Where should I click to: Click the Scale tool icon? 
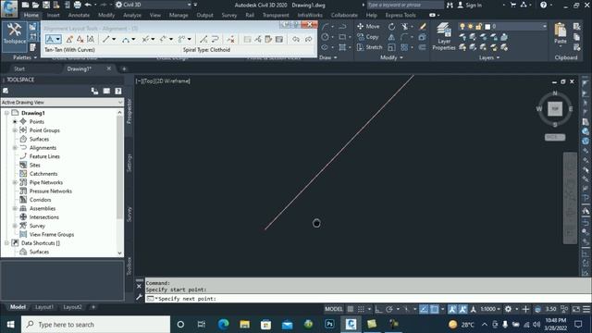tap(391, 47)
